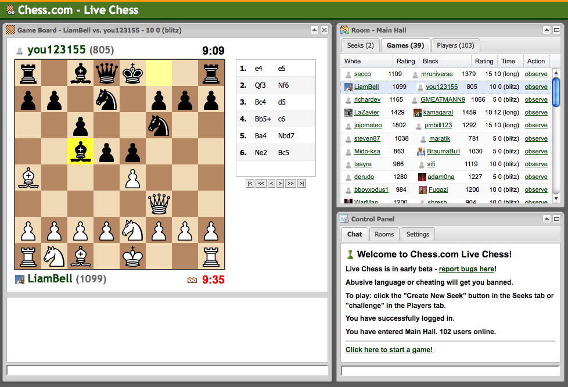Switch to the Chat tab
Viewport: 568px width, 387px height.
tap(355, 234)
